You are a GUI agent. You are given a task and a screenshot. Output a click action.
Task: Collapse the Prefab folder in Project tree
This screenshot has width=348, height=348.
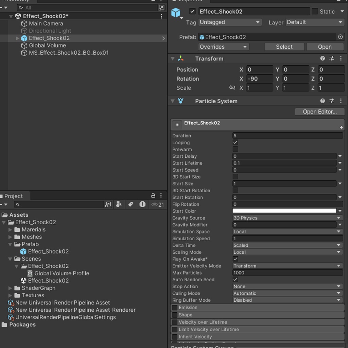point(10,244)
